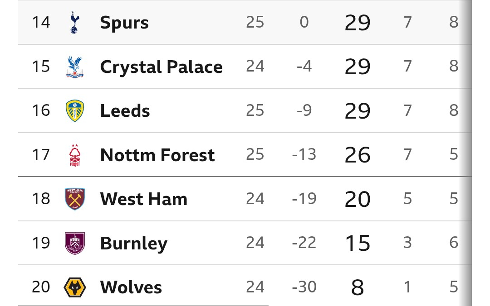
Task: Open the Spurs team name link
Action: pos(124,23)
